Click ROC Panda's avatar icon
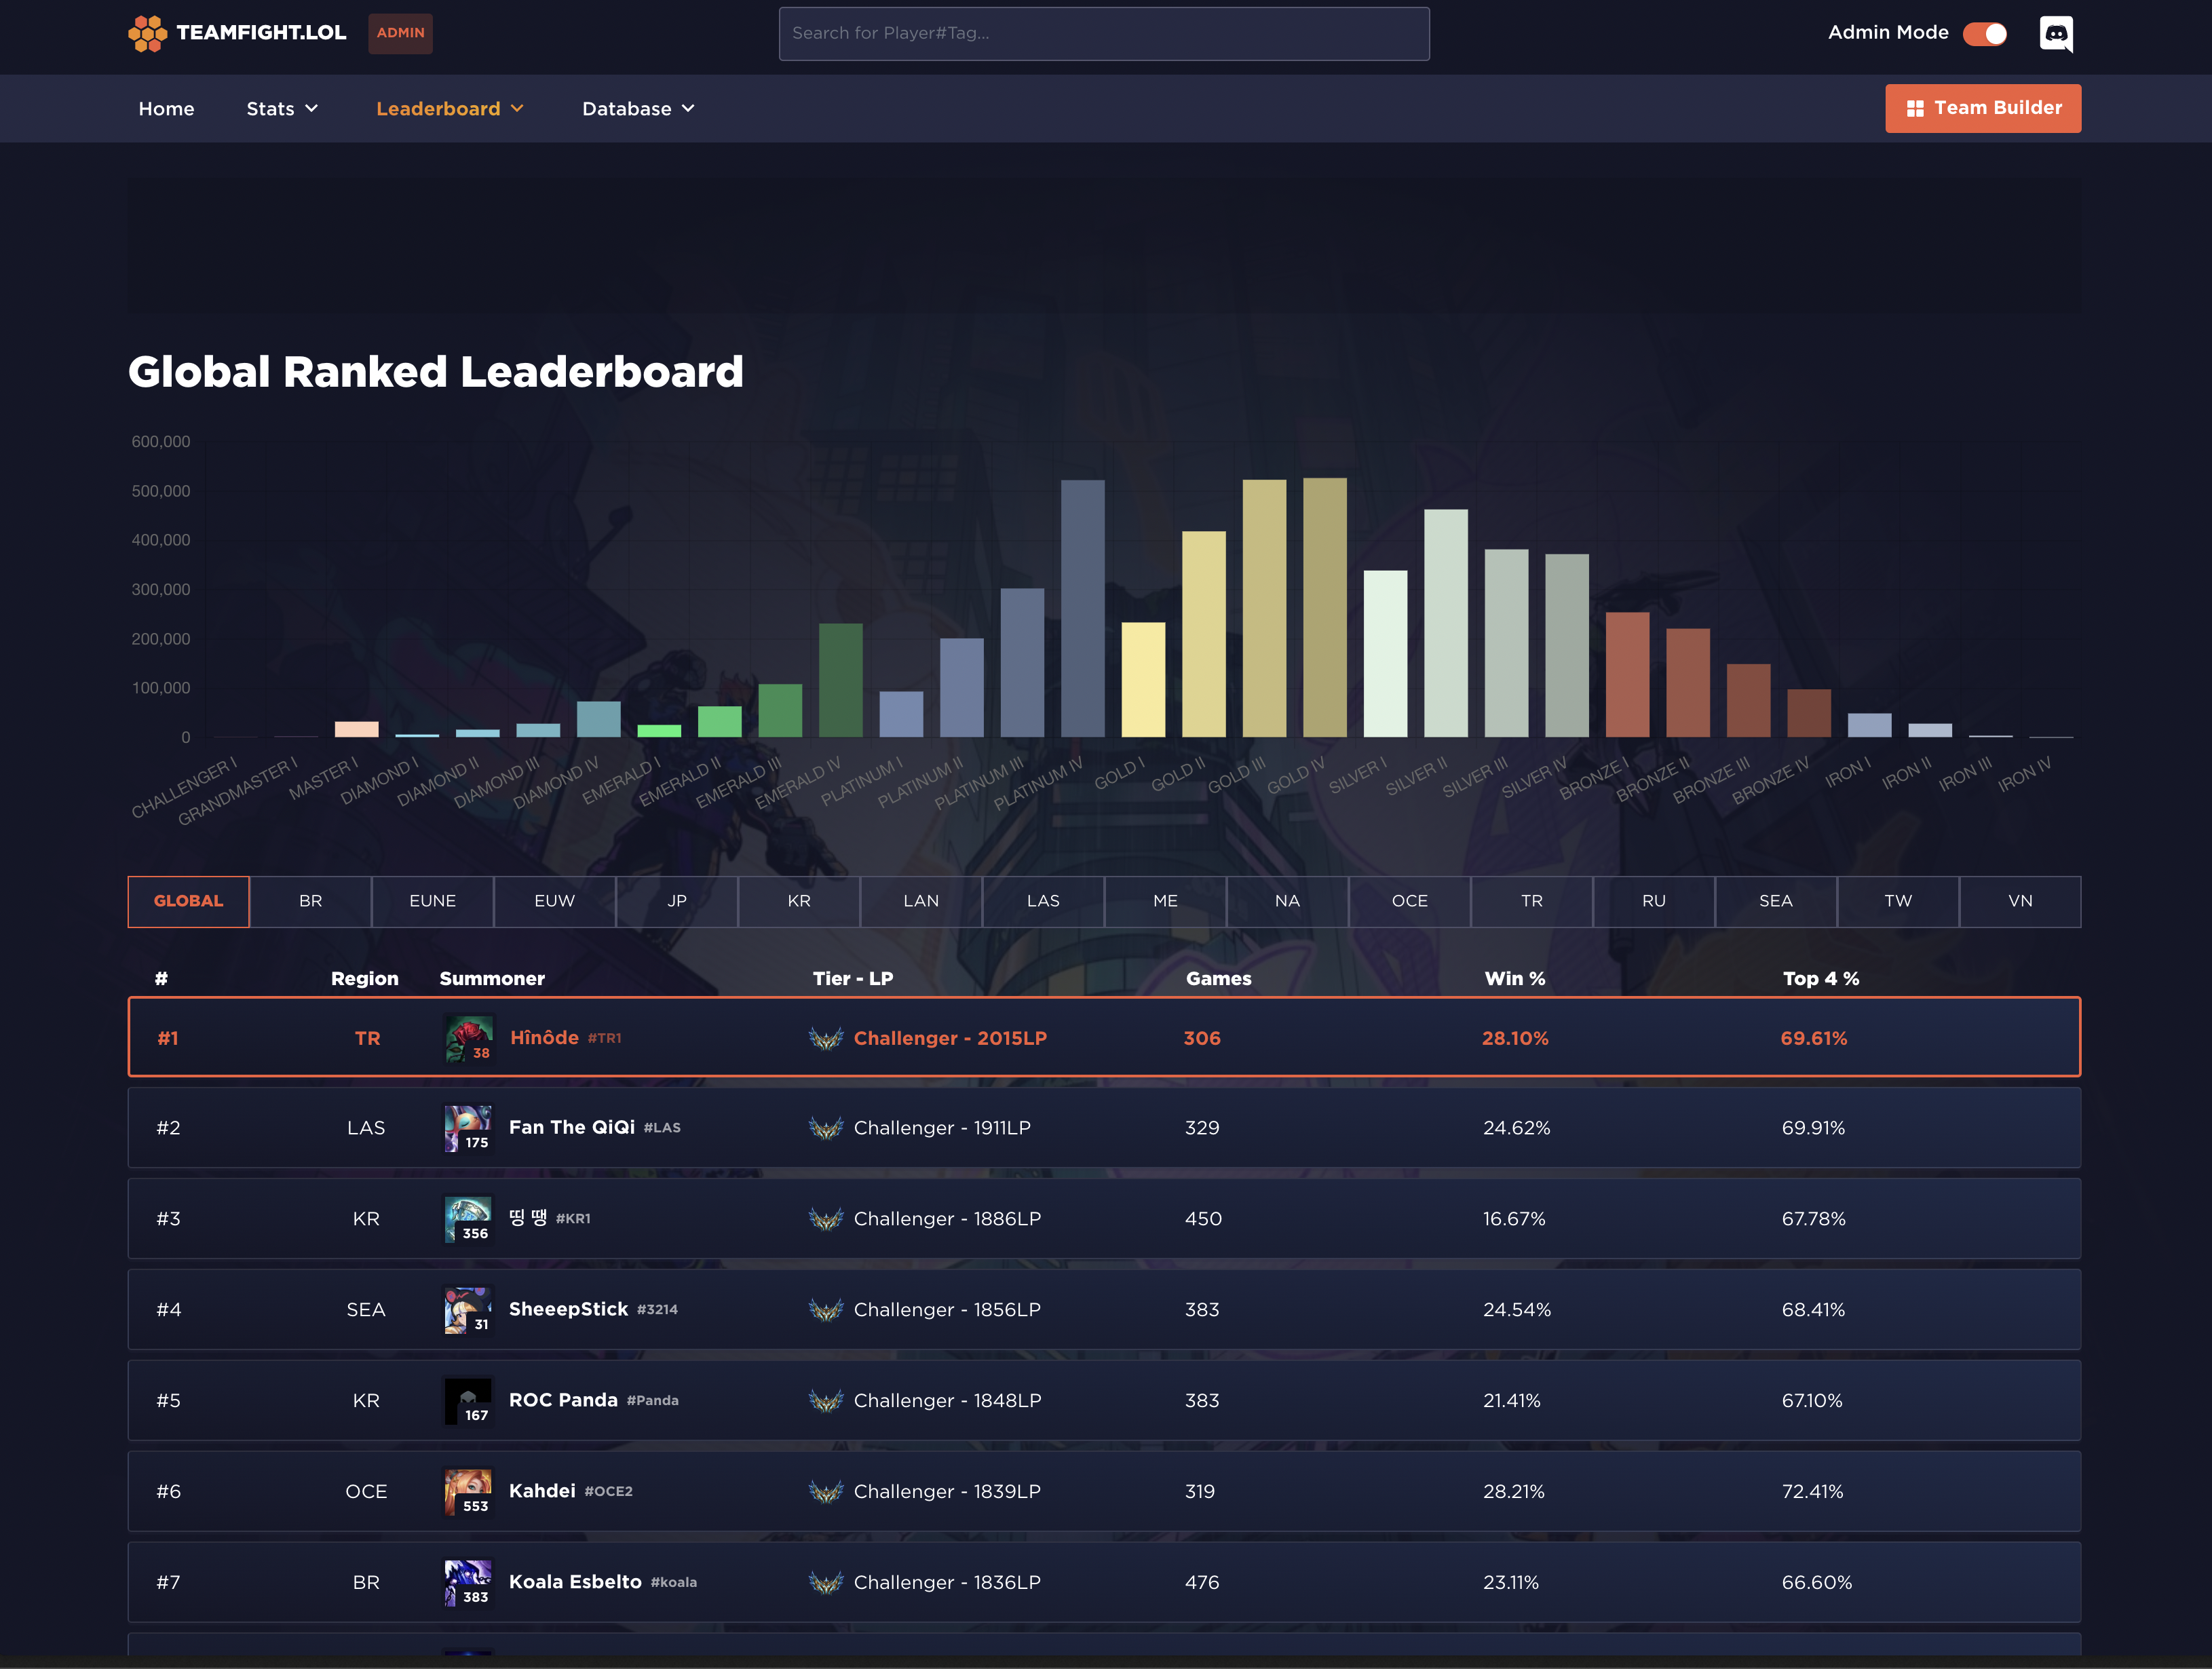The image size is (2212, 1669). 468,1401
